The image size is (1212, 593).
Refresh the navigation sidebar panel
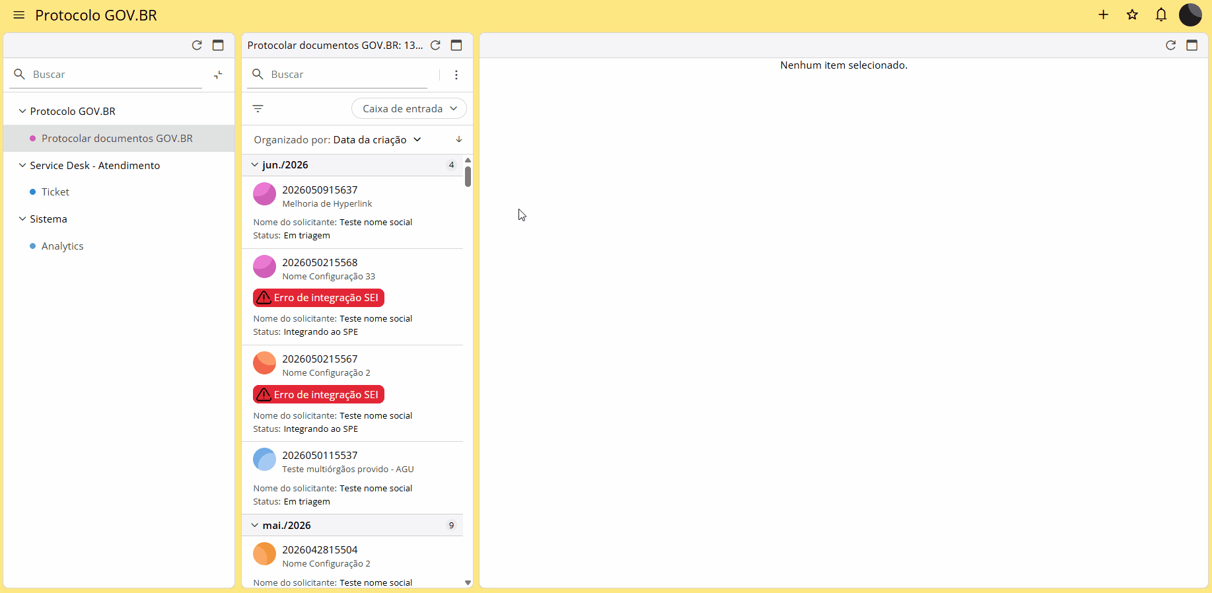197,45
